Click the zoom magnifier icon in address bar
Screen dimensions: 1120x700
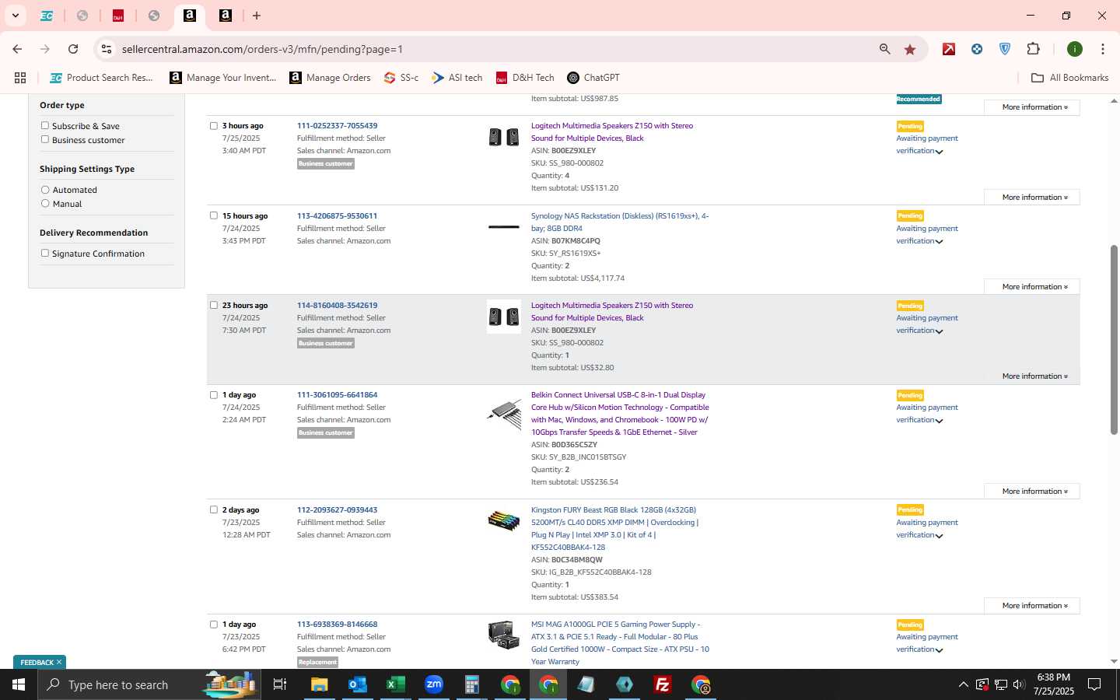[884, 49]
